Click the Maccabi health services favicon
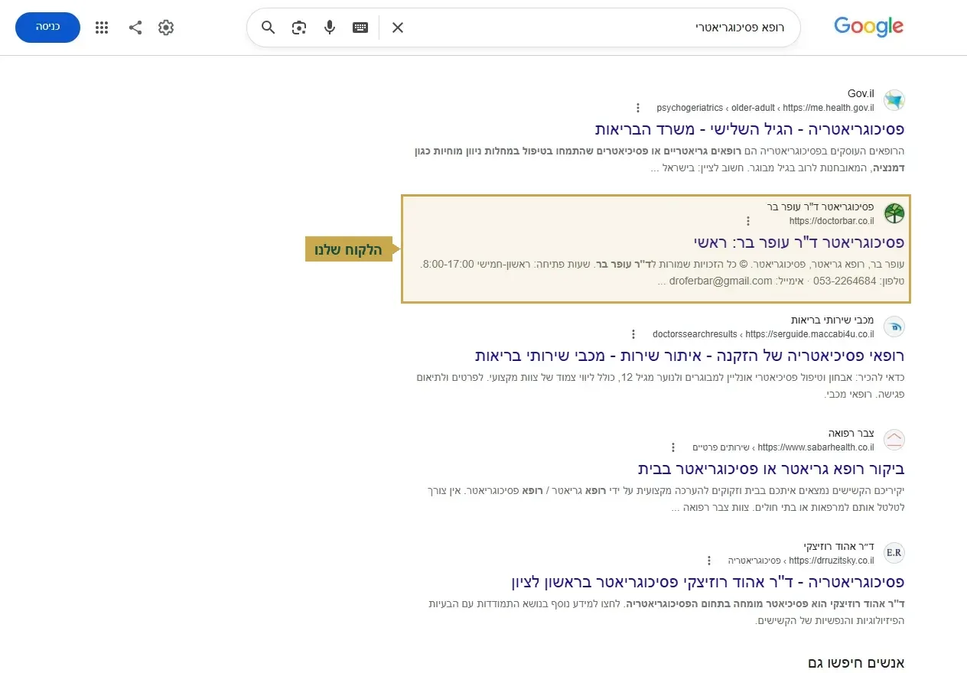This screenshot has height=673, width=967. point(894,327)
